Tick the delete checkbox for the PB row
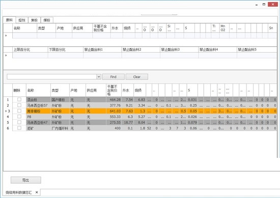 click(x=19, y=117)
